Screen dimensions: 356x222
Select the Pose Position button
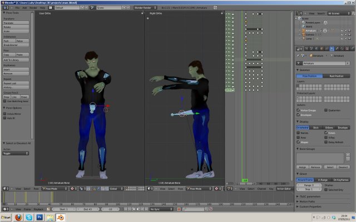pyautogui.click(x=309, y=76)
